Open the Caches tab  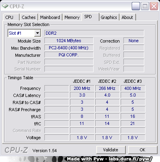coord(29,17)
